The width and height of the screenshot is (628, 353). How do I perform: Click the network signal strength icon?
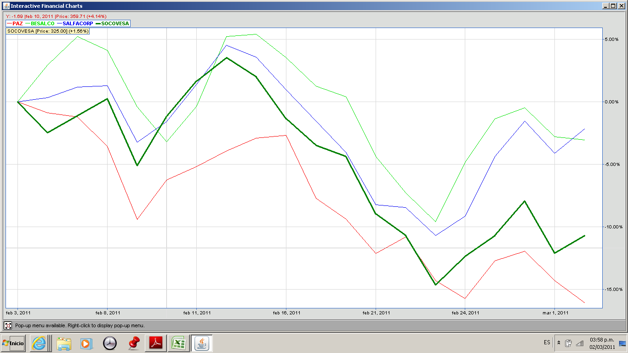coord(580,343)
